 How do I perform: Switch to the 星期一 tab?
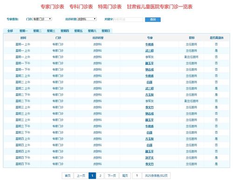(24, 31)
